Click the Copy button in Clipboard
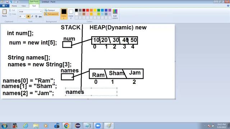This screenshot has width=230, height=129. pyautogui.click(x=13, y=14)
